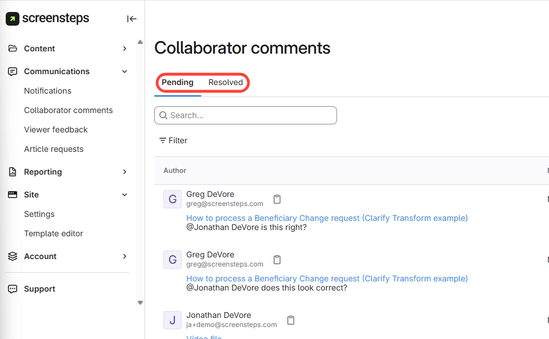
Task: Copy first Greg DeVore comment via clipboard icon
Action: coord(277,199)
